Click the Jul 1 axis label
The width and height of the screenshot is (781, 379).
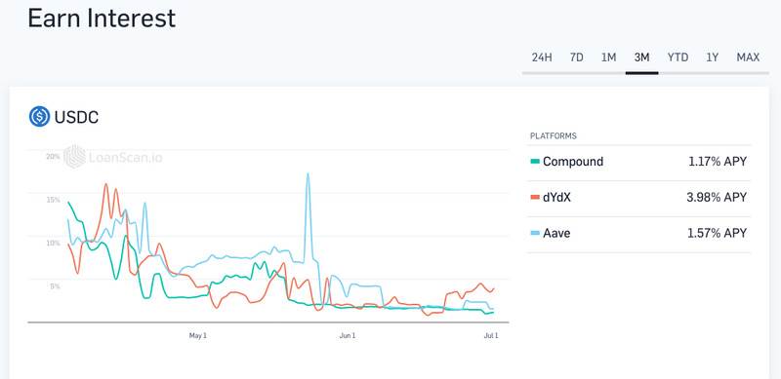pos(491,336)
